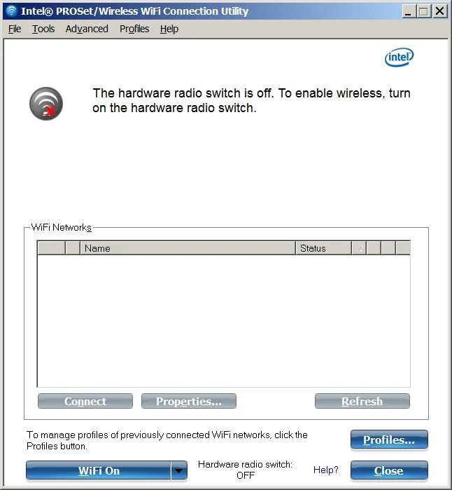
Task: Click the 'hardware radio switch is off' message
Action: 251,101
